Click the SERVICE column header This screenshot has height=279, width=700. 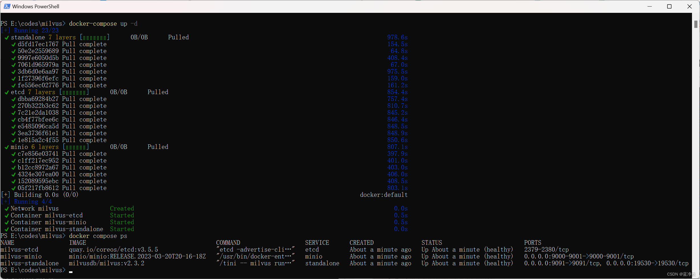pyautogui.click(x=317, y=243)
